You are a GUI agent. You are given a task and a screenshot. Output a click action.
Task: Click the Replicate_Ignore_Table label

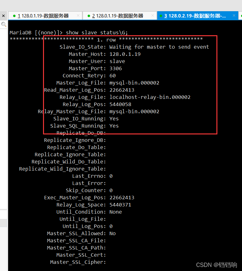[x=70, y=154]
